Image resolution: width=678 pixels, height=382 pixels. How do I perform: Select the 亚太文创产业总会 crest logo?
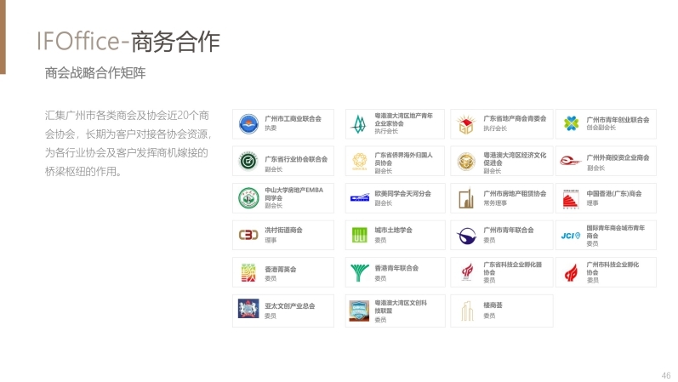248,310
